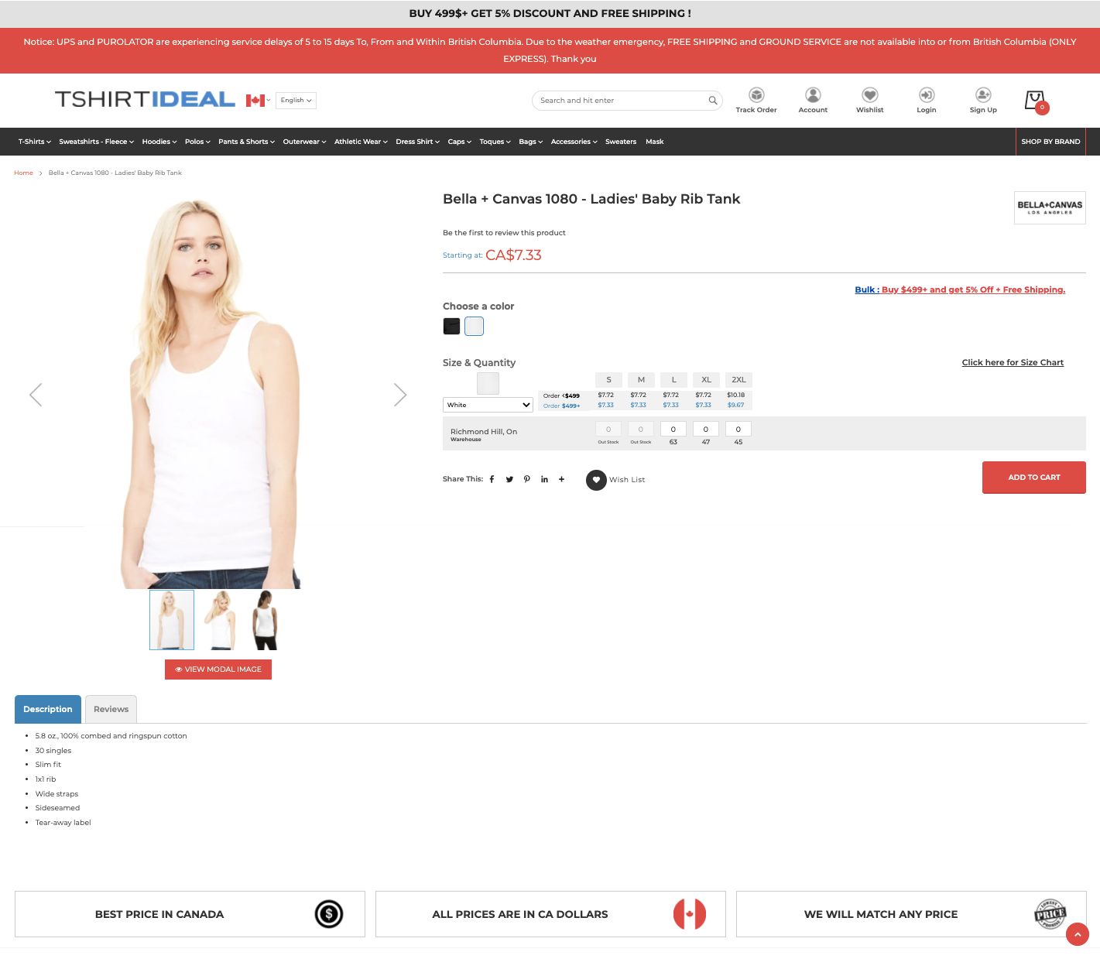Click the search magnifier icon

click(x=713, y=101)
